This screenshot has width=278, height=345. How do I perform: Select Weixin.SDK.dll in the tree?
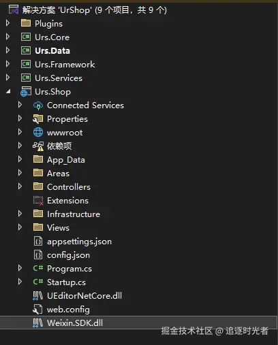pos(75,323)
